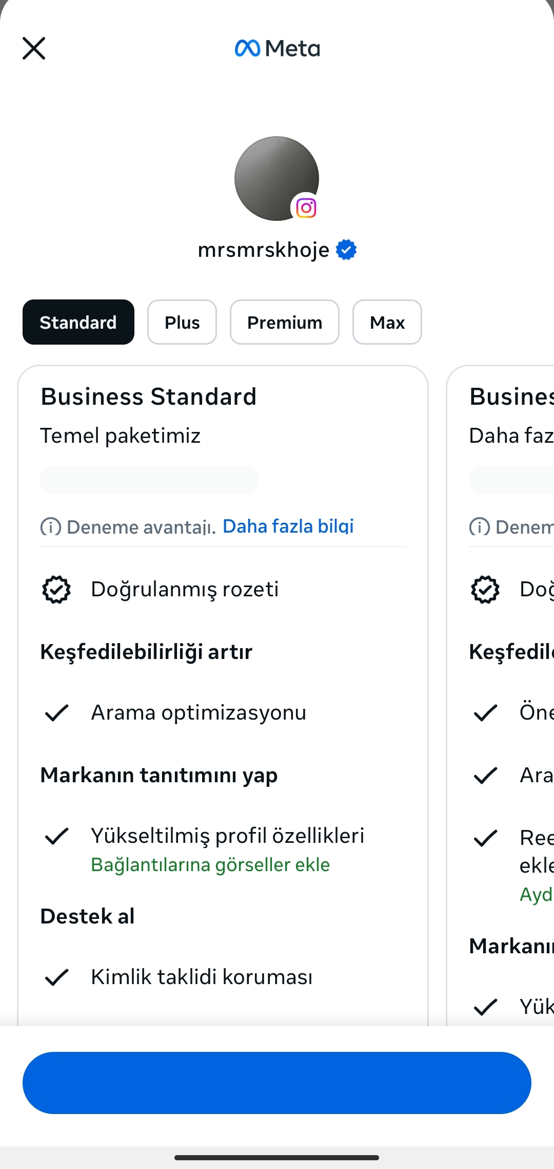The height and width of the screenshot is (1169, 554).
Task: Open the mrsmrskhoje profile picture
Action: tap(276, 178)
